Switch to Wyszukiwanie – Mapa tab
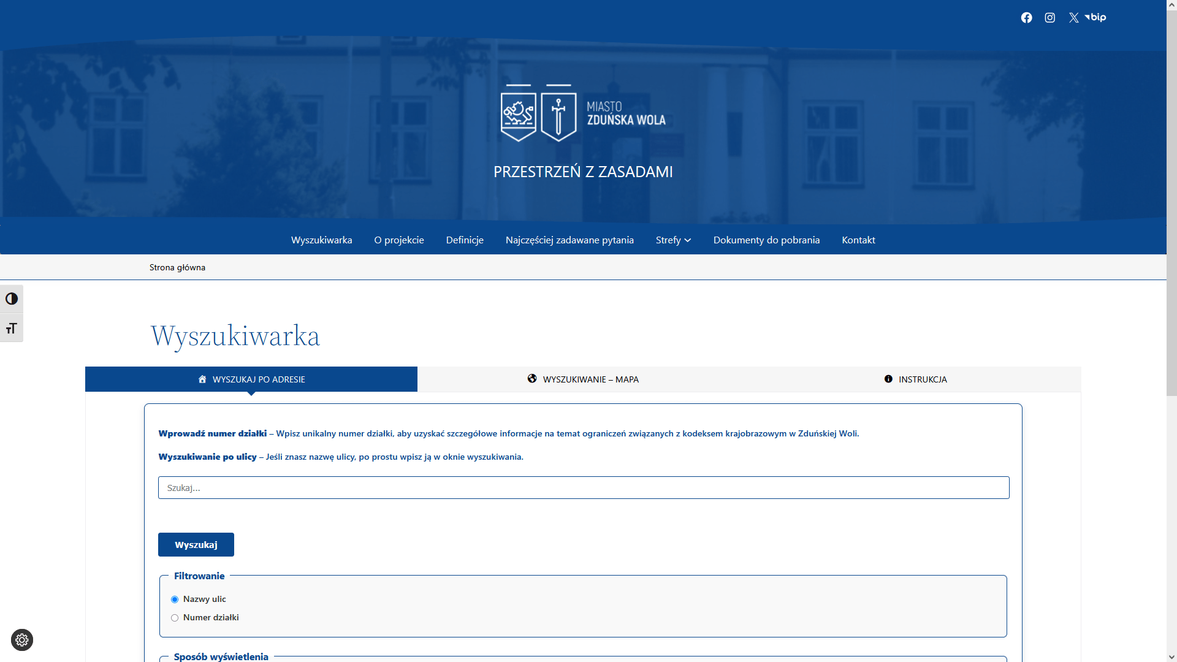This screenshot has width=1177, height=662. [583, 379]
